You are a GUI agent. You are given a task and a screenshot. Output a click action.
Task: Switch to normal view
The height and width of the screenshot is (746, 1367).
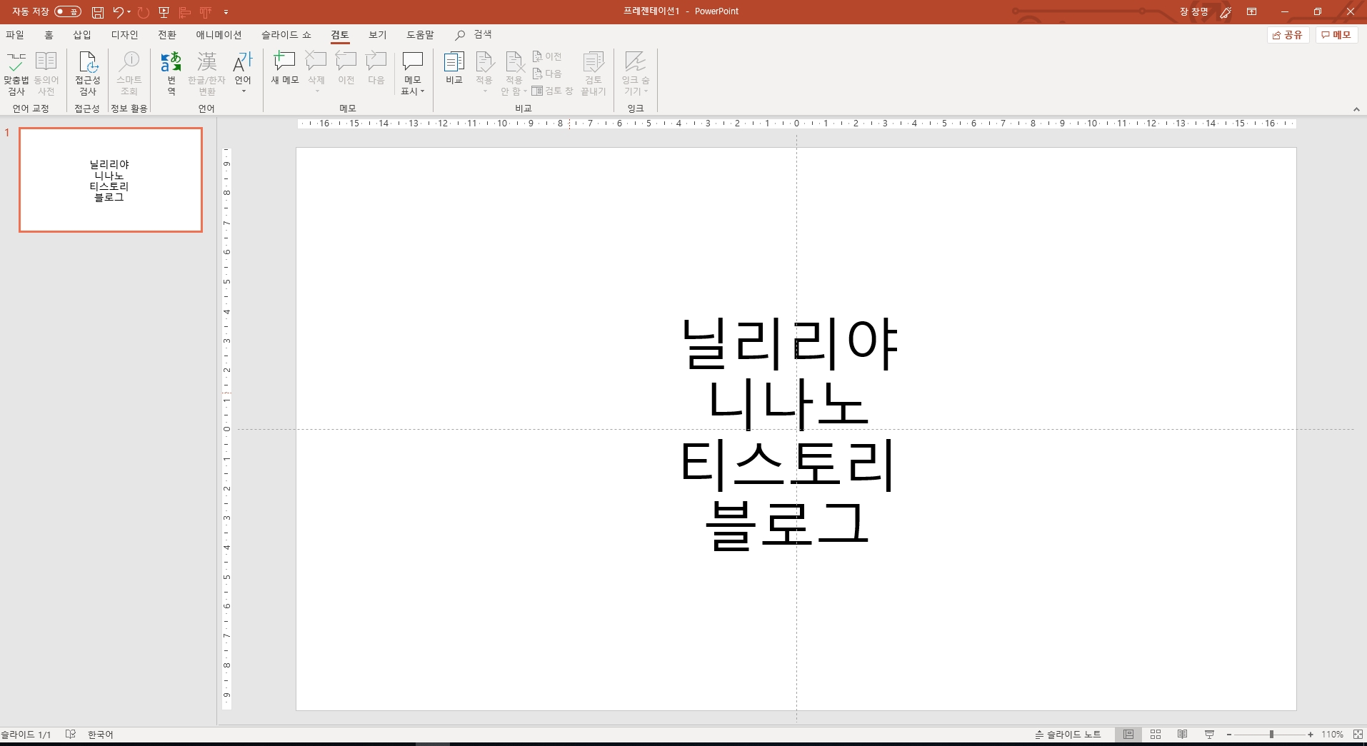point(1128,735)
